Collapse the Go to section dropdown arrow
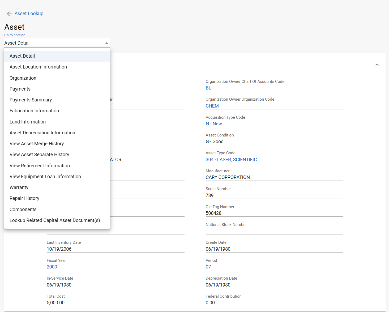Image resolution: width=389 pixels, height=312 pixels. 106,43
